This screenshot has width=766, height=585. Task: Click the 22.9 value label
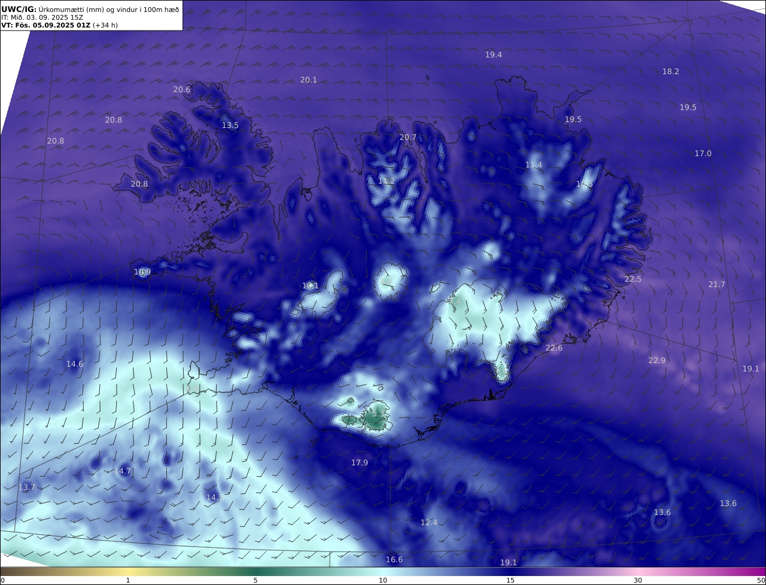[x=656, y=360]
